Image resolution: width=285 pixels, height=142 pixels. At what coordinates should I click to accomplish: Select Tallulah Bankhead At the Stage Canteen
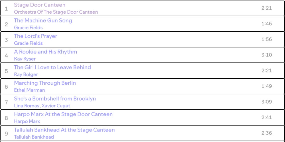(x=64, y=130)
